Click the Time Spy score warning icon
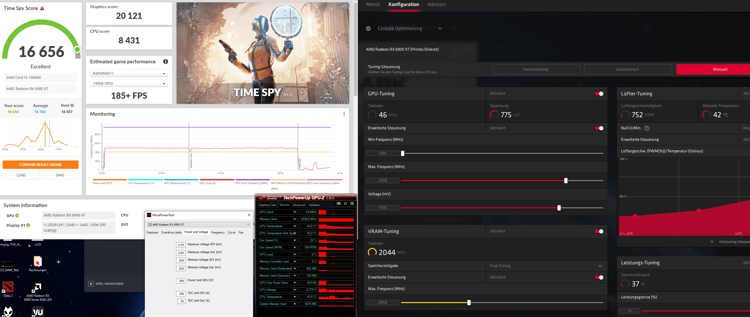Screen dimensions: 750x317 click(42, 8)
